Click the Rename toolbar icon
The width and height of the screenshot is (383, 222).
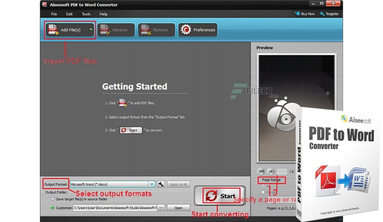[105, 30]
